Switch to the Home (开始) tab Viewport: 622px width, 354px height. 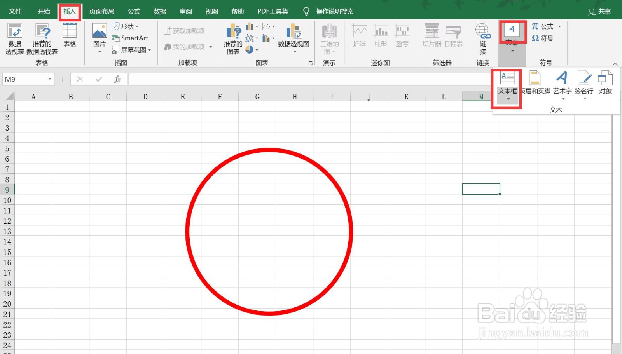coord(44,11)
